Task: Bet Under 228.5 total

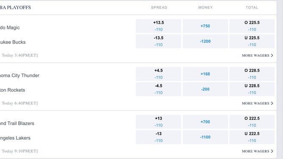Action: [252, 89]
